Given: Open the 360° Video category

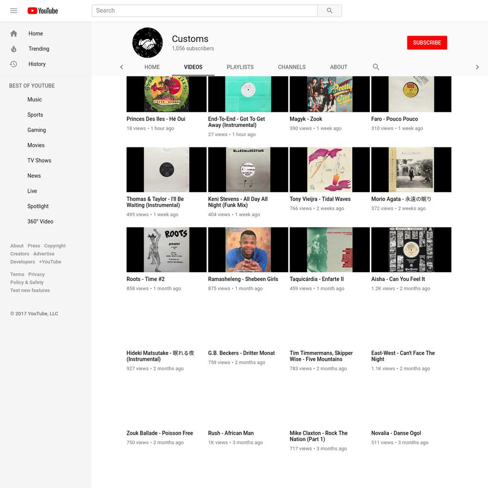Looking at the screenshot, I should click(40, 222).
